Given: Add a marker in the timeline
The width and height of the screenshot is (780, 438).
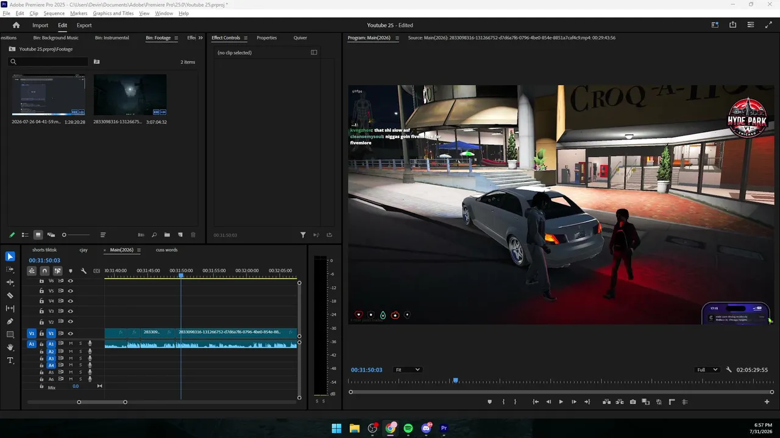Looking at the screenshot, I should point(71,271).
